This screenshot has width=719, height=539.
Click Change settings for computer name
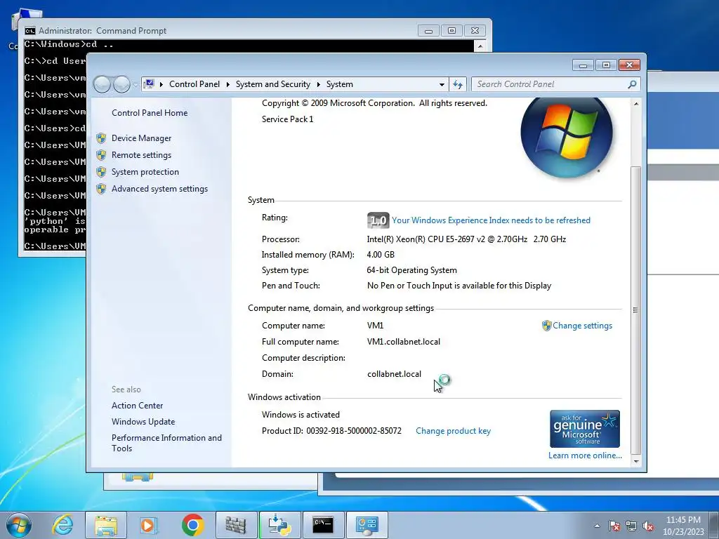pyautogui.click(x=582, y=326)
